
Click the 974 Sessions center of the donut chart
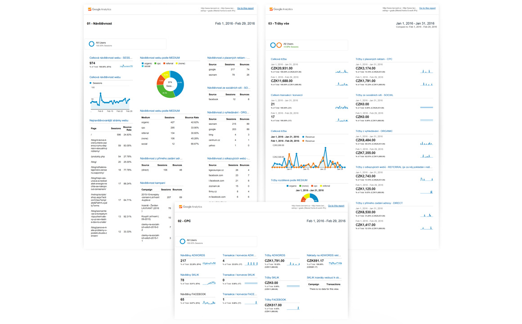pos(170,84)
